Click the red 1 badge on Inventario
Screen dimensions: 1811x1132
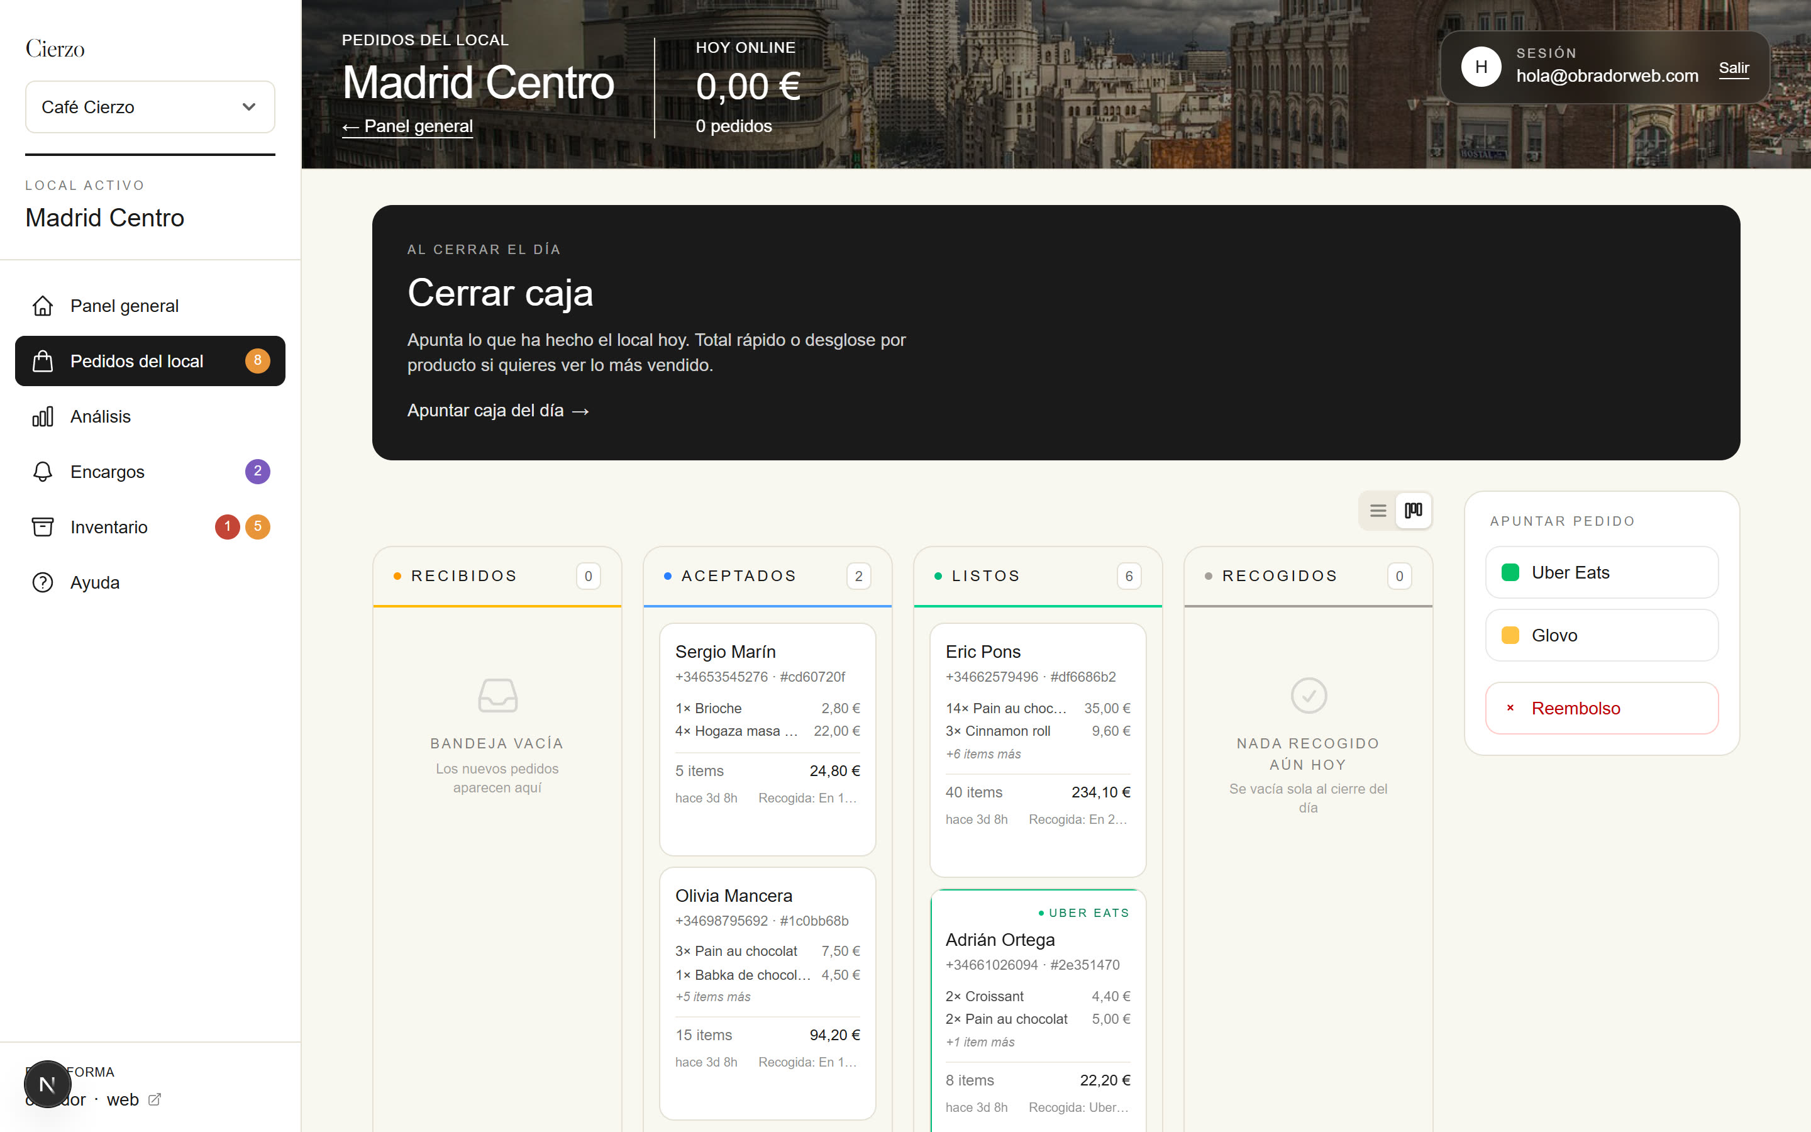coord(228,527)
